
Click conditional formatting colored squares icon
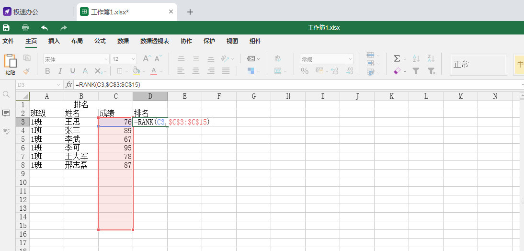(x=251, y=71)
